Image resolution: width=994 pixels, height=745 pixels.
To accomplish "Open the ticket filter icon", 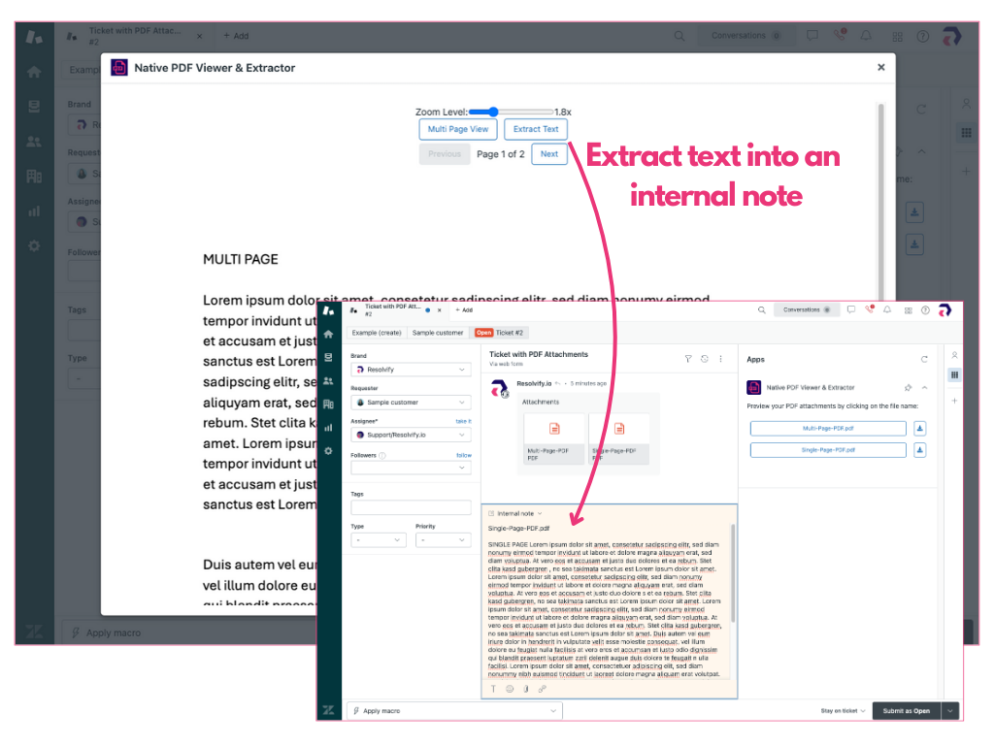I will tap(688, 359).
